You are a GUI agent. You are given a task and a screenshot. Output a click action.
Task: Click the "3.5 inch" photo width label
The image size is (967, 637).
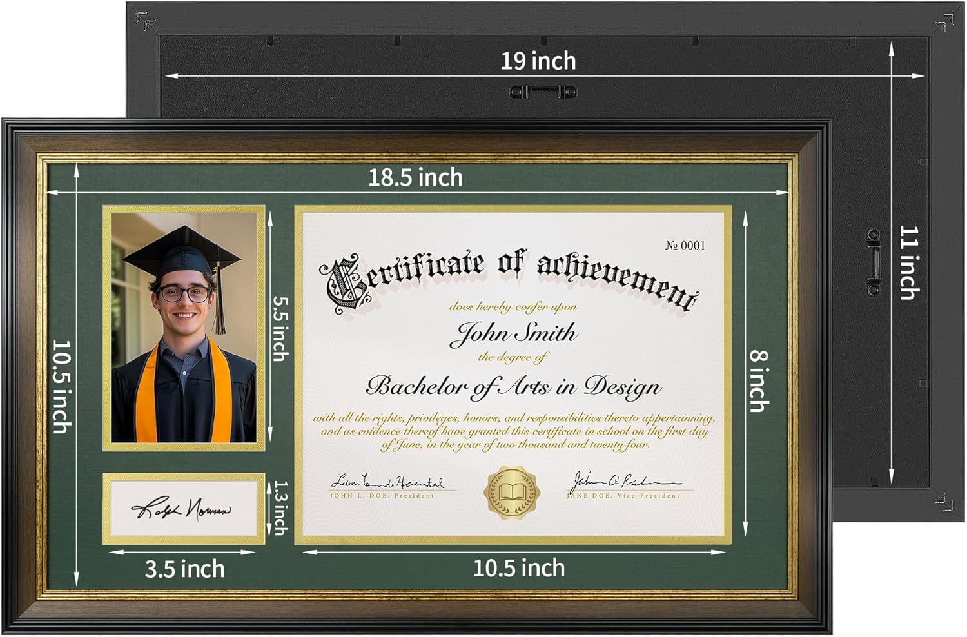pyautogui.click(x=184, y=569)
